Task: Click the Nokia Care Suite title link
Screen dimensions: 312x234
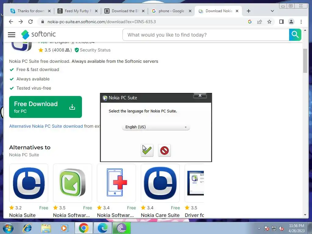Action: point(160,215)
